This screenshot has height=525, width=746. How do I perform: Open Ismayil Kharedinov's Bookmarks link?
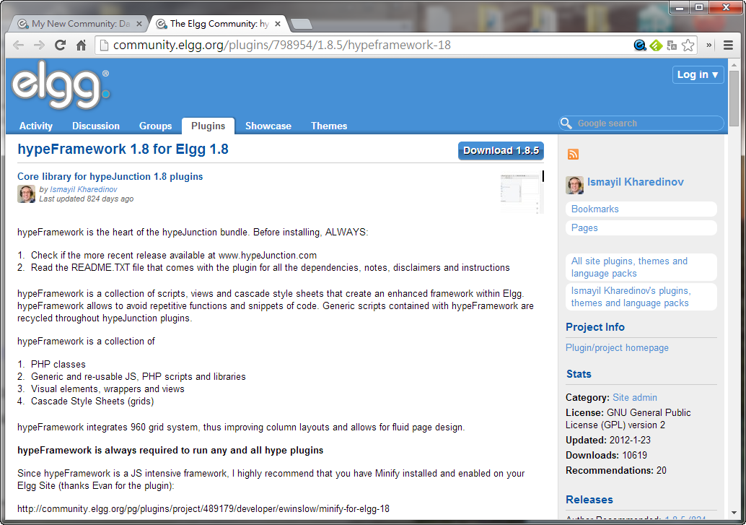pyautogui.click(x=595, y=209)
